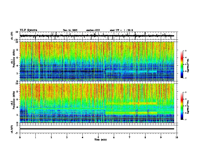Viewport: 199px width, 154px height.
Task: Click the time axis tick label "7"
Action: coord(130,137)
